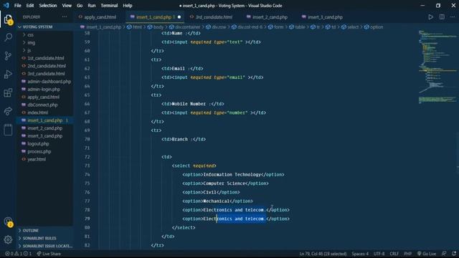459x258 pixels.
Task: Collapse the VOTING SYSTEM folder section
Action: coord(37,27)
